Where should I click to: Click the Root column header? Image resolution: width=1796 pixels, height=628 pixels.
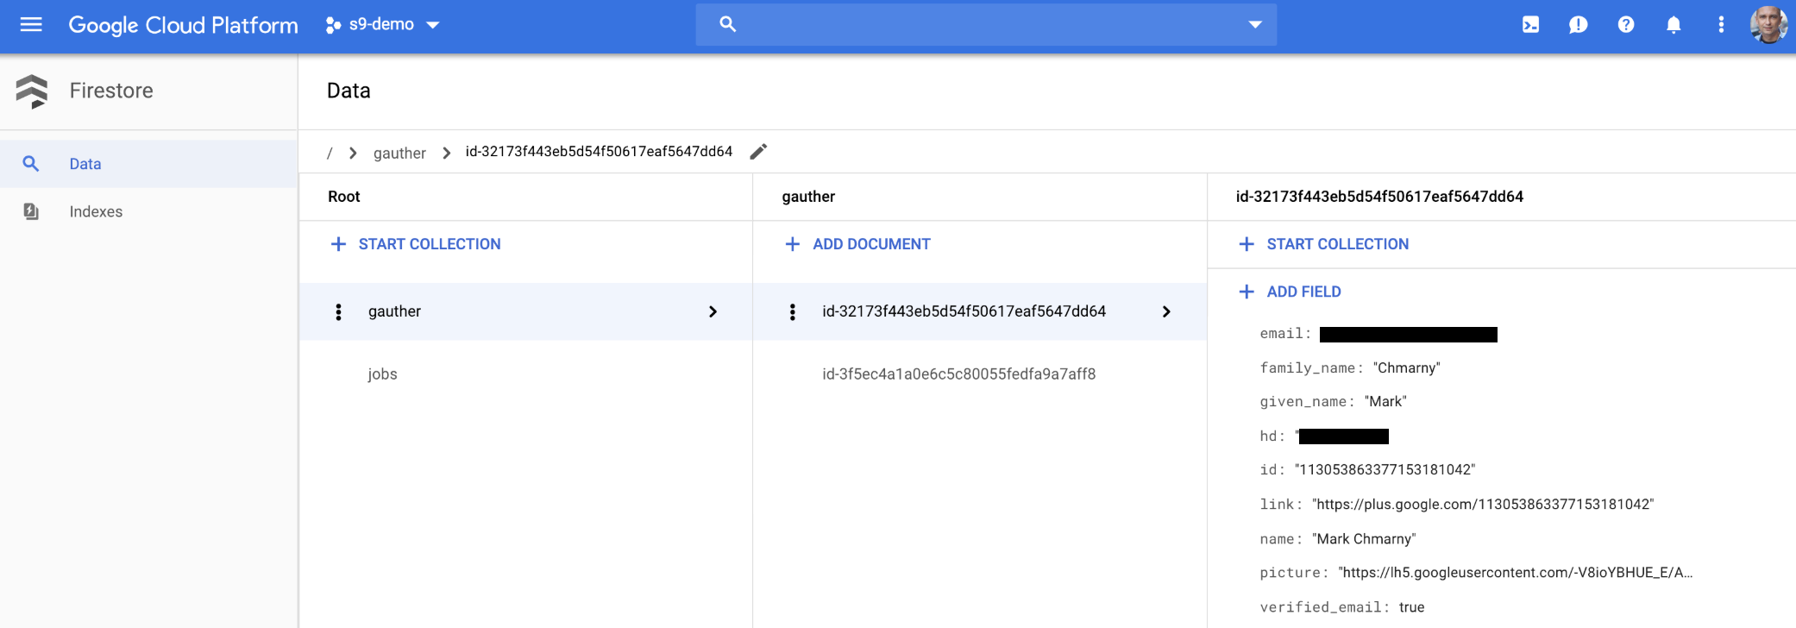tap(344, 197)
